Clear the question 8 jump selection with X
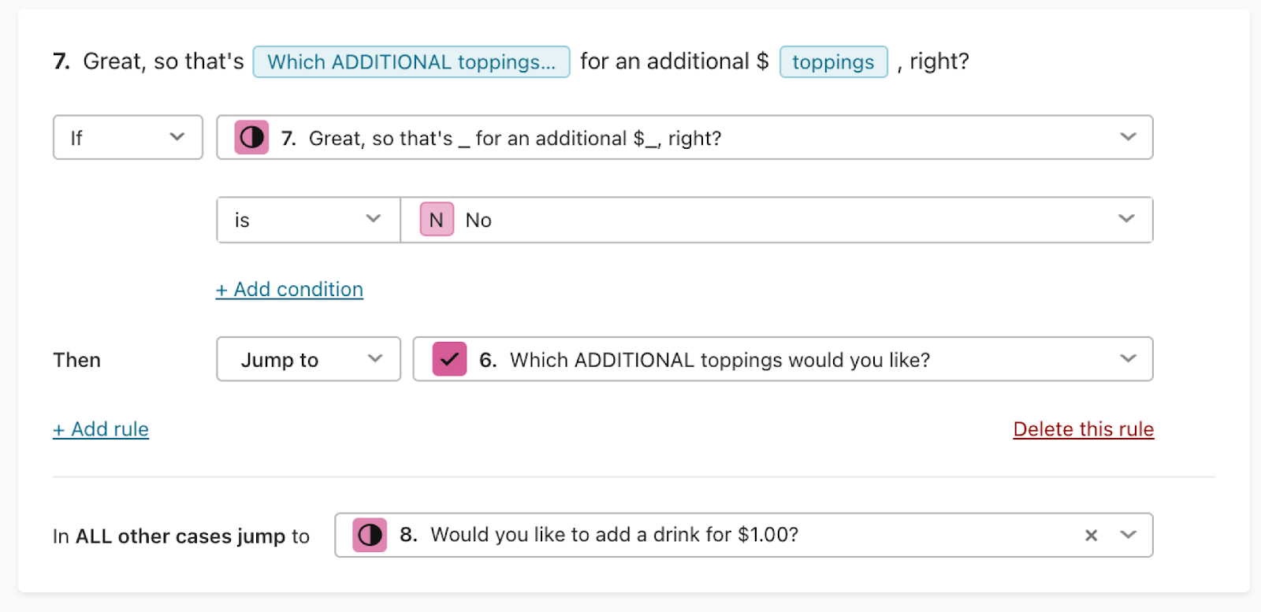Image resolution: width=1261 pixels, height=612 pixels. pyautogui.click(x=1092, y=536)
